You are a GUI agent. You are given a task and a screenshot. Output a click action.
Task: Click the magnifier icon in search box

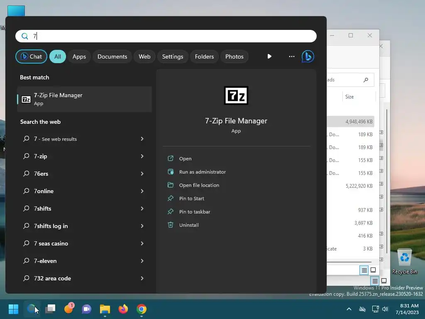point(24,36)
